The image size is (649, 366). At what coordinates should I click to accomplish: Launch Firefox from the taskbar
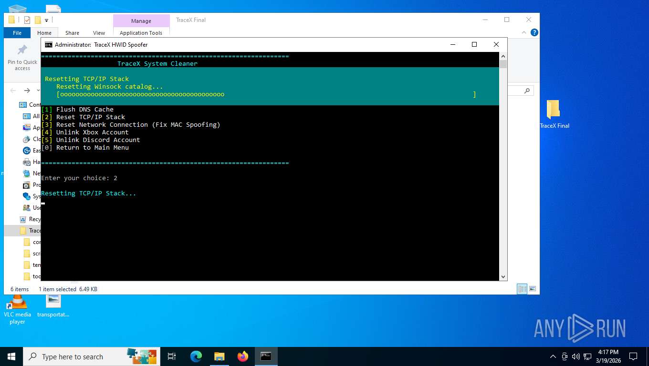243,356
